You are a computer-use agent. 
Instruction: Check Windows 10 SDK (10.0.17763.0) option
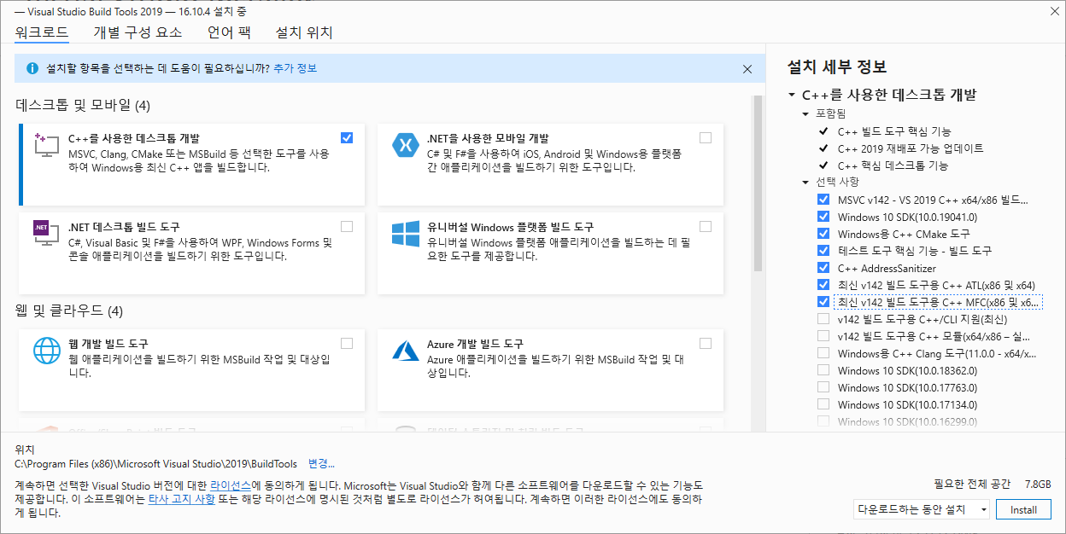pos(823,387)
